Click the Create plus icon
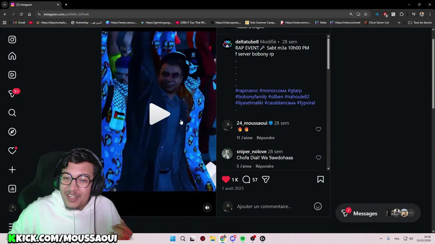The height and width of the screenshot is (244, 435). click(12, 170)
